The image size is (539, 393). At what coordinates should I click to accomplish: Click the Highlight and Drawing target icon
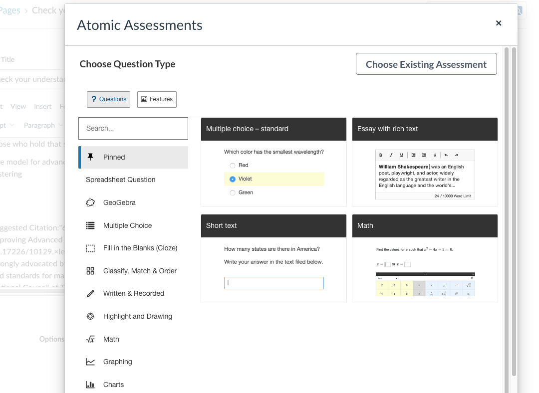pyautogui.click(x=90, y=316)
